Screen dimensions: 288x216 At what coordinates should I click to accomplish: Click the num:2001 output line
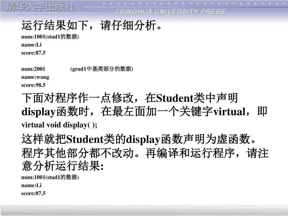[x=33, y=69]
